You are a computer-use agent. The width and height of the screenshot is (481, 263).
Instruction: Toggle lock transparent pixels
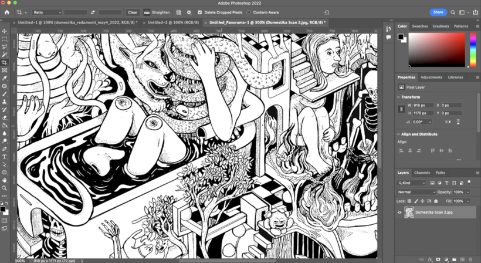(x=409, y=201)
